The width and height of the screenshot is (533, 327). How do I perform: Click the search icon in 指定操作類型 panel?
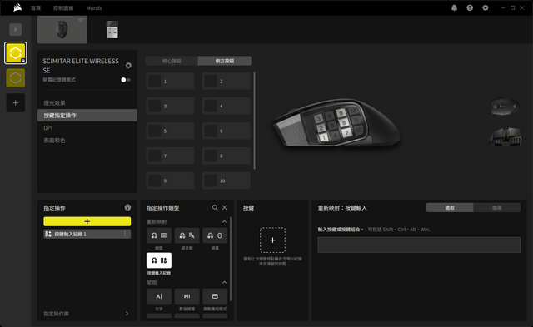pyautogui.click(x=215, y=207)
